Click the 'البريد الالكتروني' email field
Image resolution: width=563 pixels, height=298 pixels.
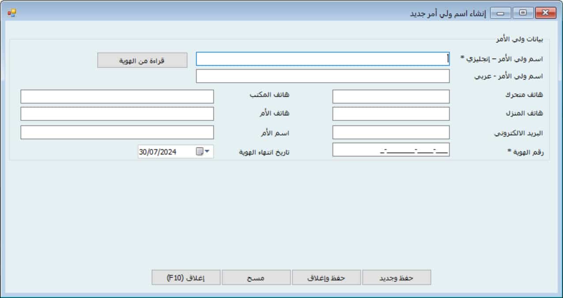390,132
